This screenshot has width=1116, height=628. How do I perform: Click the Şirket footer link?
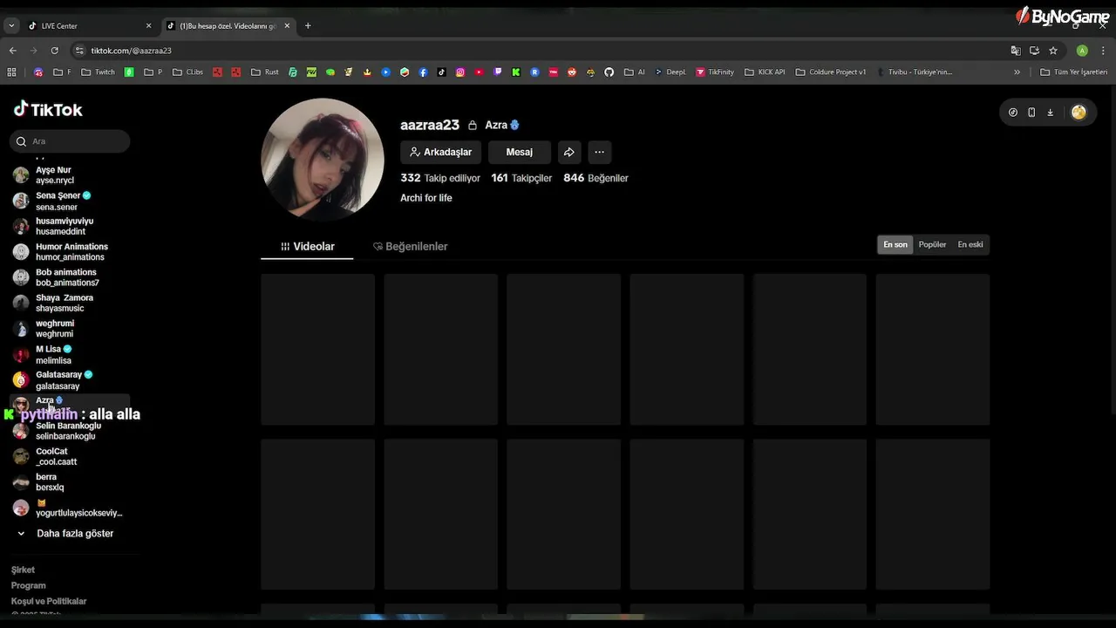[x=23, y=570]
